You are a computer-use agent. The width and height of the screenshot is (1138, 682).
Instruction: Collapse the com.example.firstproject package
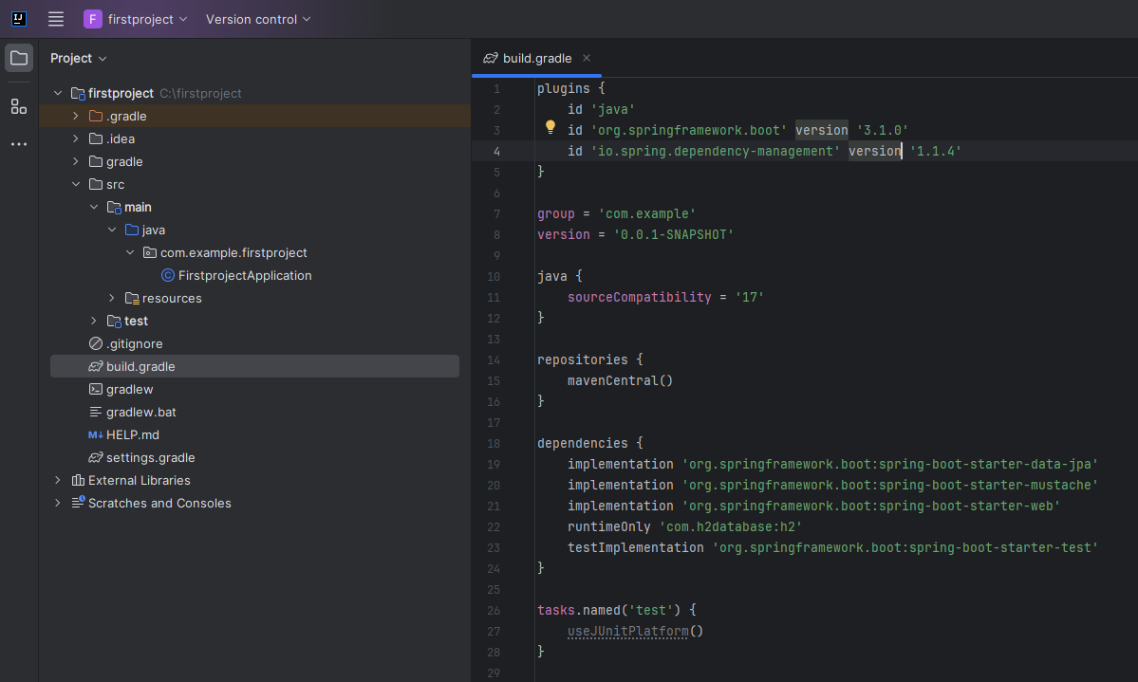pyautogui.click(x=130, y=252)
